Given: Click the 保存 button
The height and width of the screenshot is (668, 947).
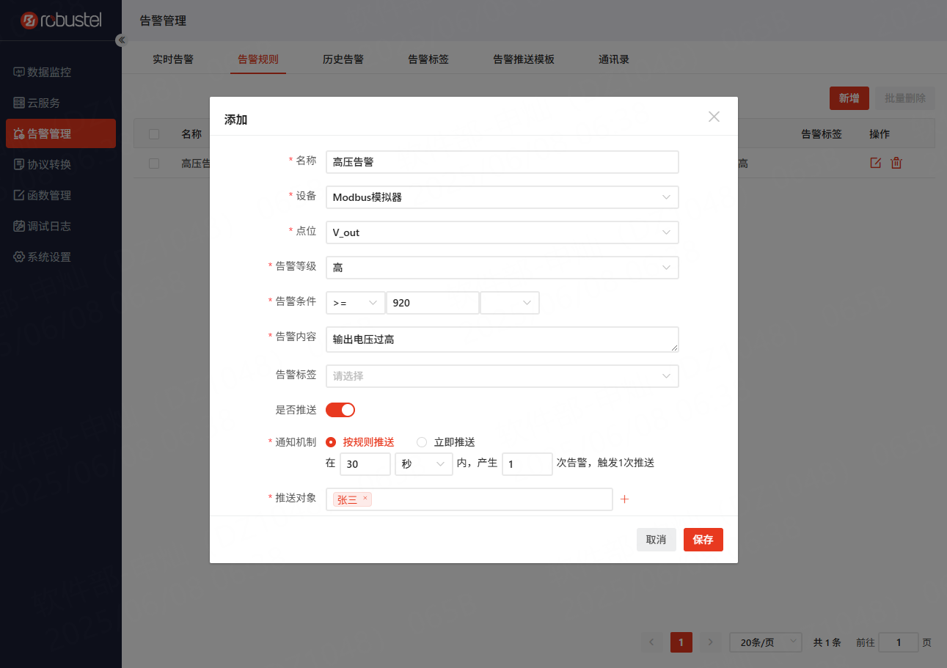Looking at the screenshot, I should 703,540.
